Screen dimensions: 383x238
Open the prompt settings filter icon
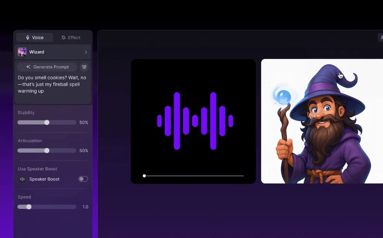tap(84, 67)
